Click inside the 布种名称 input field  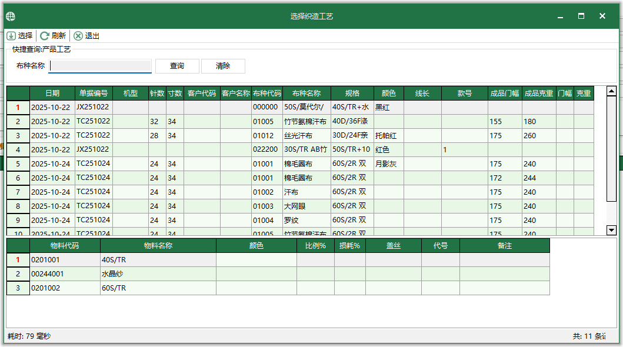pyautogui.click(x=100, y=66)
